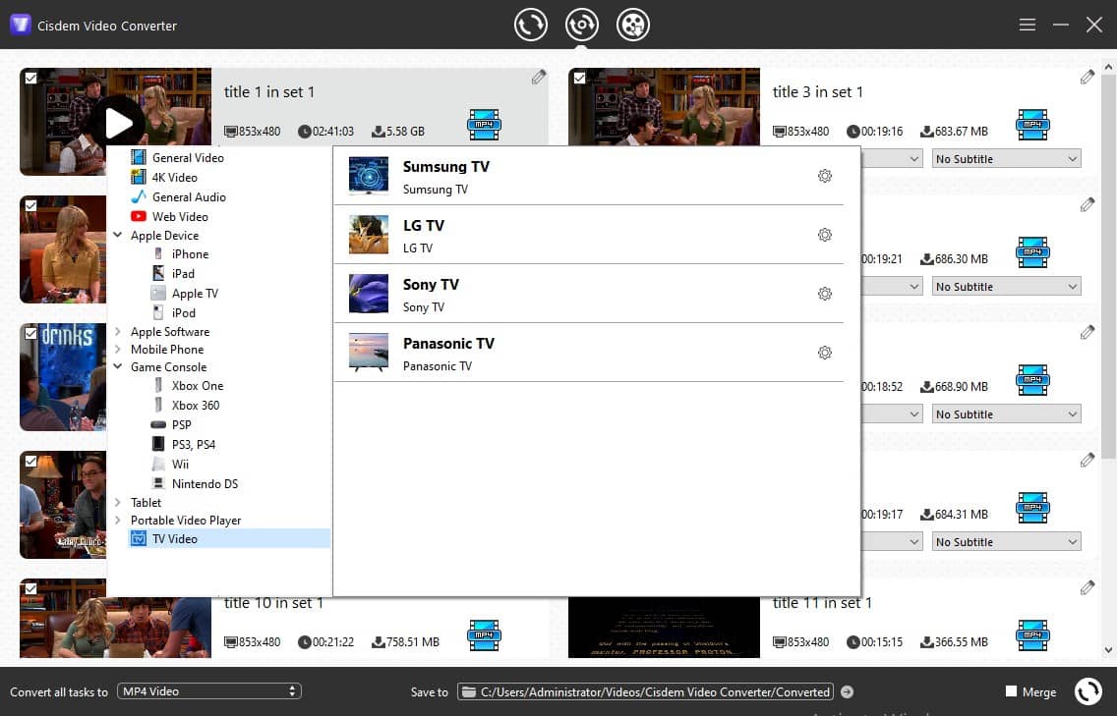
Task: Click the Cisdem Video Converter logo
Action: 20,24
